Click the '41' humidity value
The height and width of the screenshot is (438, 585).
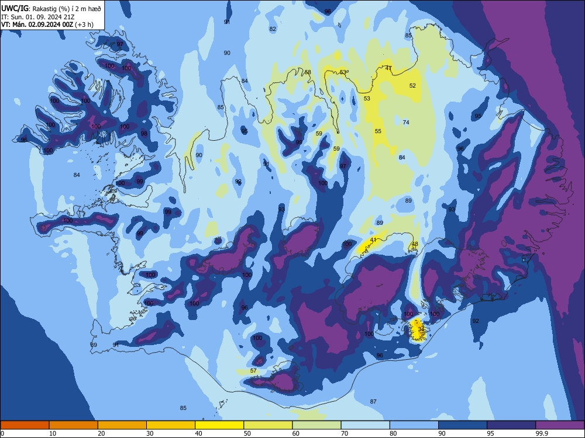(373, 240)
